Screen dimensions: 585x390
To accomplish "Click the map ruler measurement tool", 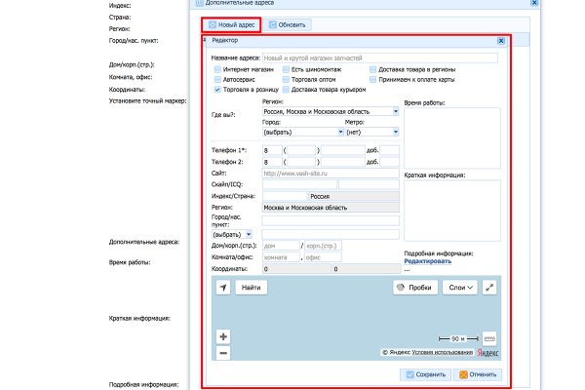I will tap(489, 336).
